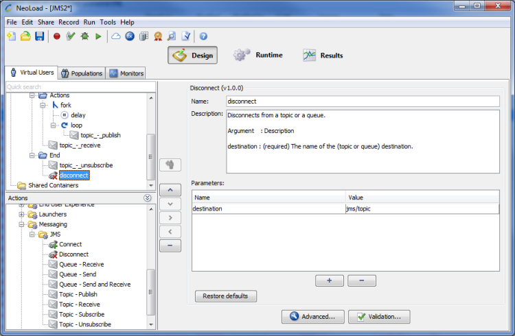This screenshot has height=336, width=515.
Task: Click the red Start recording icon
Action: [x=57, y=36]
